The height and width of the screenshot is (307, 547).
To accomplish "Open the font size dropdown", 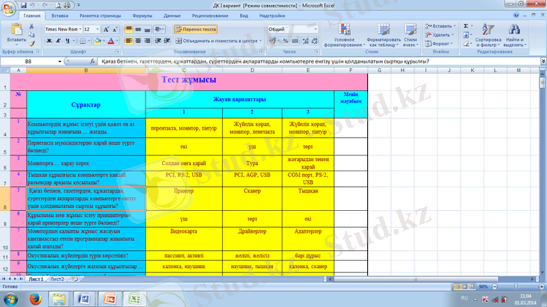I will (97, 30).
